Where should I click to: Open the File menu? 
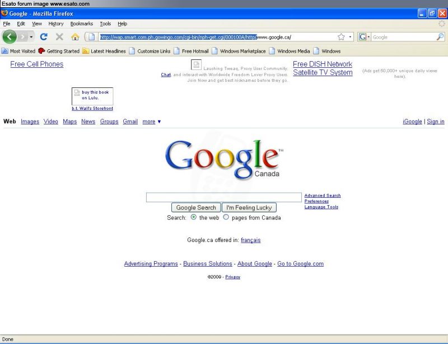point(7,24)
